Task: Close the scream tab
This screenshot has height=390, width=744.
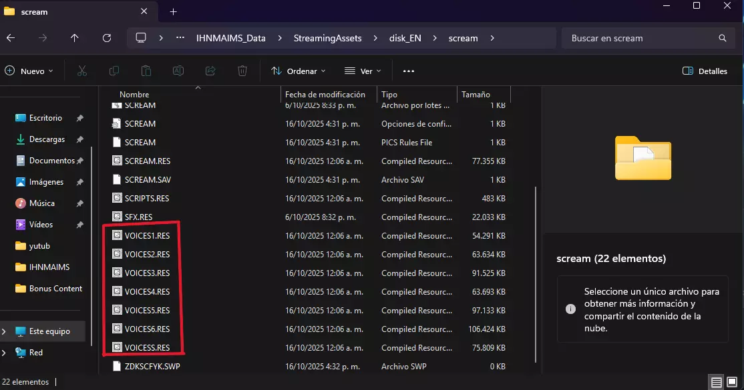Action: tap(144, 11)
